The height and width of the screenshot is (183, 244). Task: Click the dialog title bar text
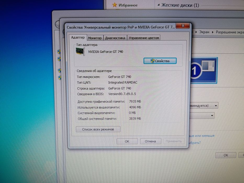tap(121, 27)
